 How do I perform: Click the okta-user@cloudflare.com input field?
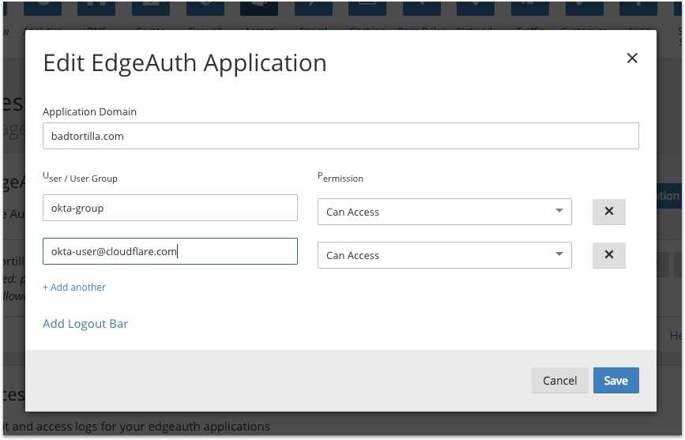pos(170,252)
